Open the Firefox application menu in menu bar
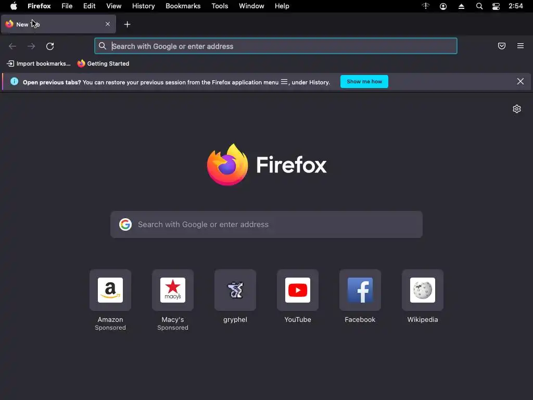 [x=39, y=6]
